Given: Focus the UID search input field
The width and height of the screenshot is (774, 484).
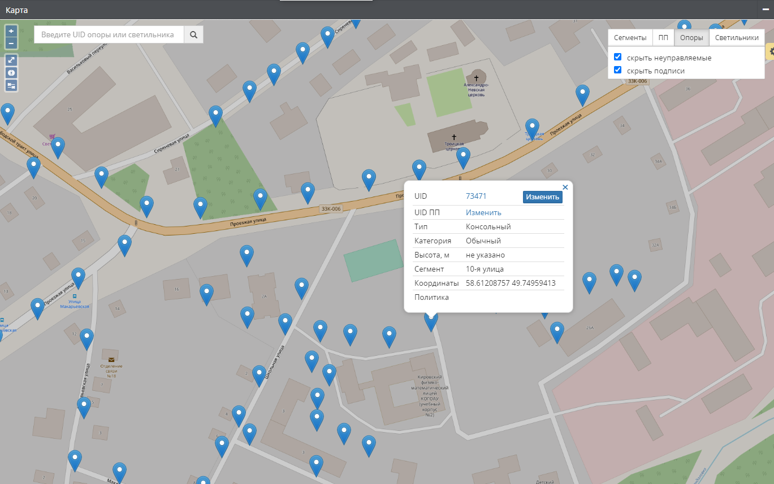Looking at the screenshot, I should [109, 34].
